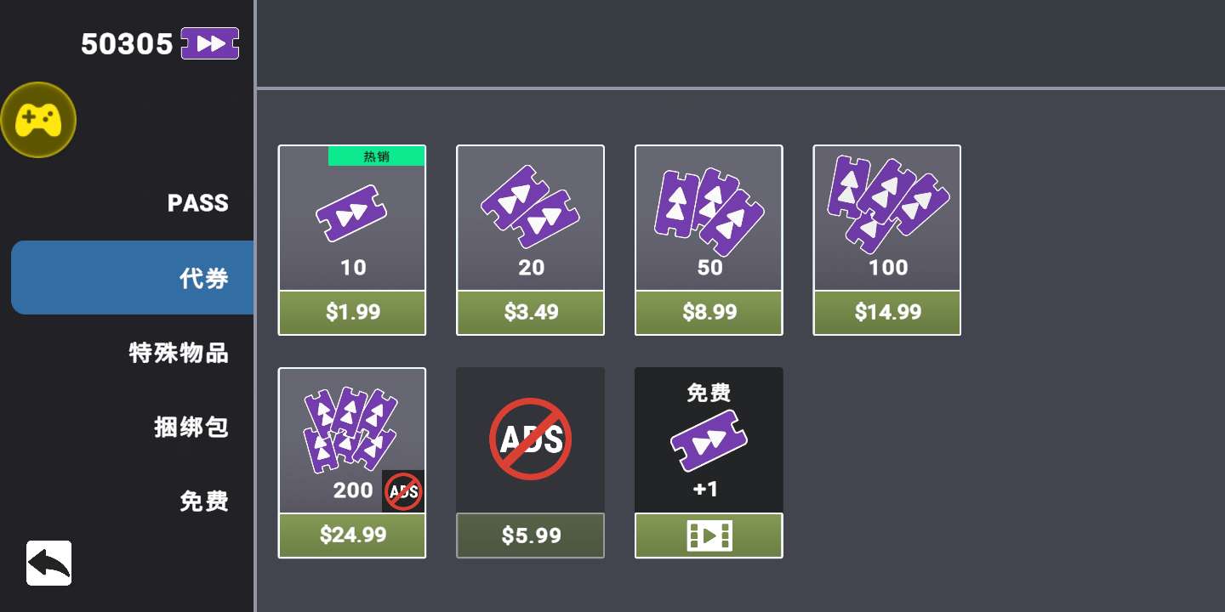Select the 100 tickets pack icon
The image size is (1225, 612).
point(887,204)
